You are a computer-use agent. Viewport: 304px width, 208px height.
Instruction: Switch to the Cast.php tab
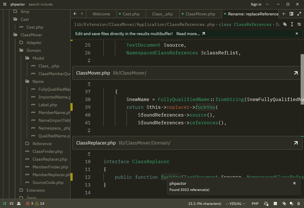(131, 14)
